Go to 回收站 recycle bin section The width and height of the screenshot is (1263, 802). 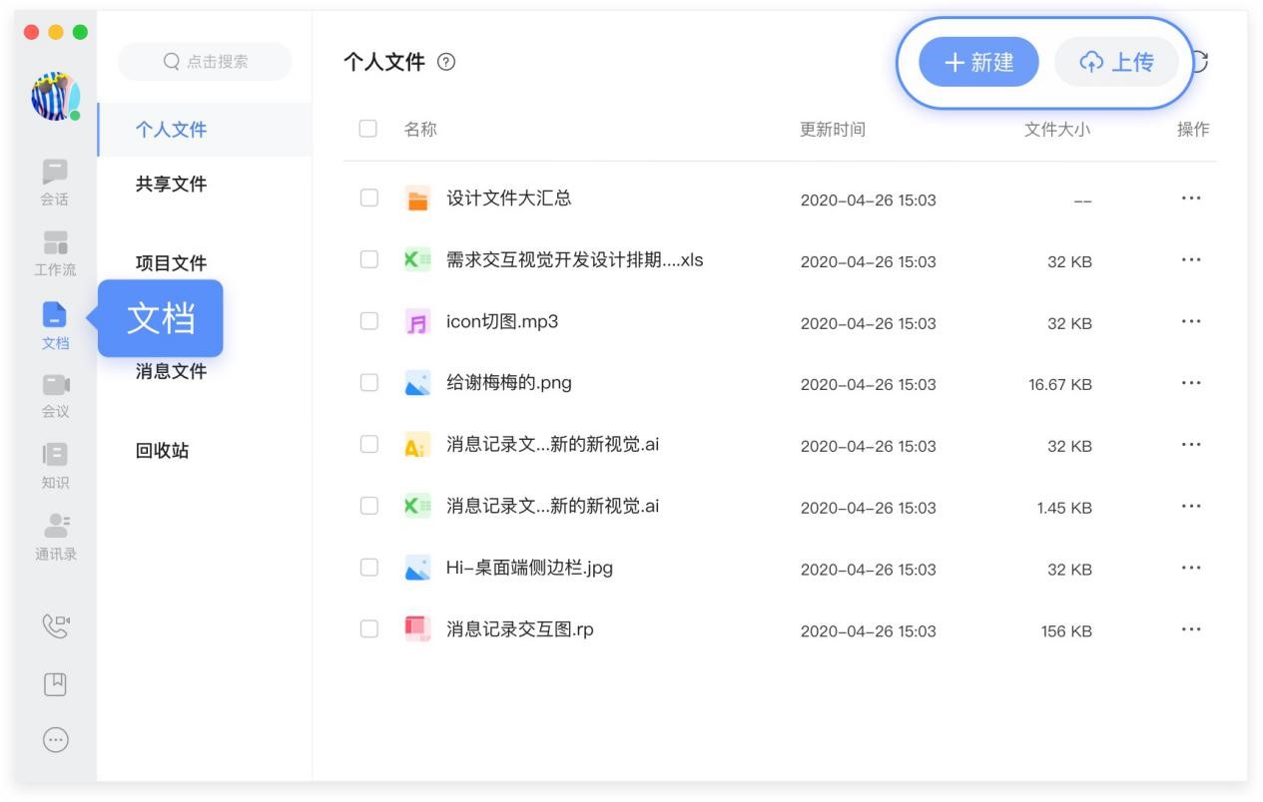pos(162,451)
